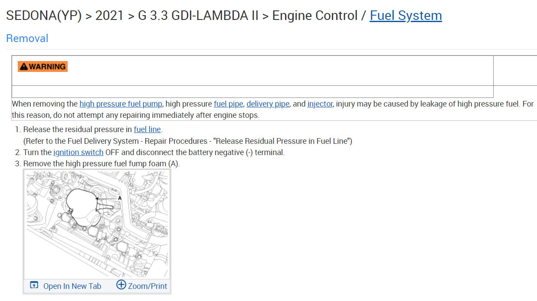This screenshot has width=537, height=301.
Task: Click the warning triangle icon
Action: coord(23,67)
